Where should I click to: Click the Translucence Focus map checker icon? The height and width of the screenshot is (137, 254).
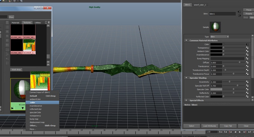pos(247,74)
